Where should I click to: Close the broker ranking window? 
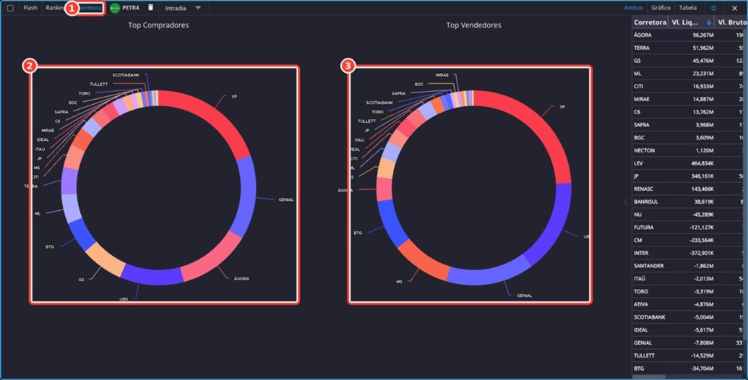point(735,8)
